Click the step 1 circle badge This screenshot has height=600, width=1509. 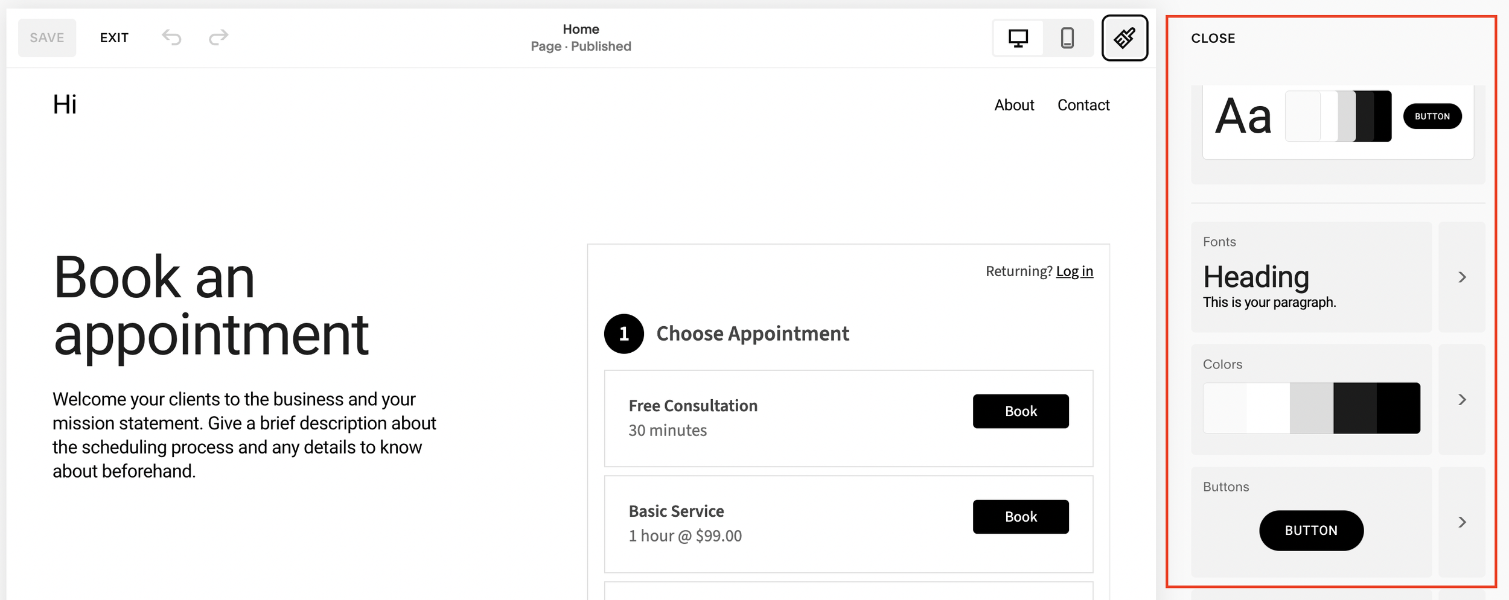tap(624, 333)
